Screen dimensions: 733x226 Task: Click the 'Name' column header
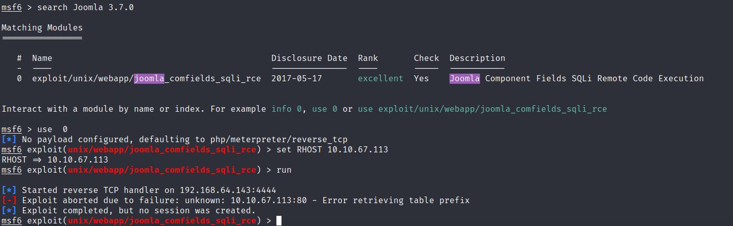pos(42,58)
